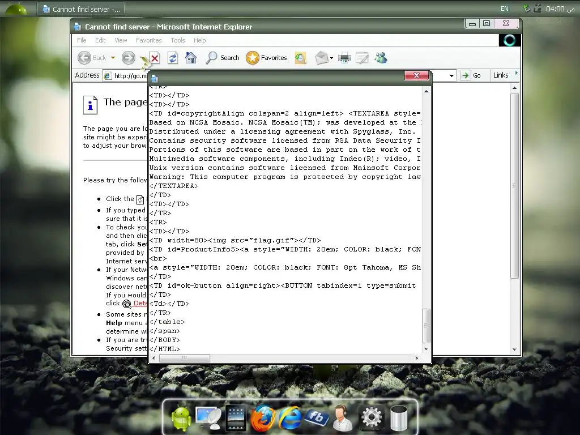
Task: Click Internet Explorer page scroll up arrow
Action: tap(514, 88)
